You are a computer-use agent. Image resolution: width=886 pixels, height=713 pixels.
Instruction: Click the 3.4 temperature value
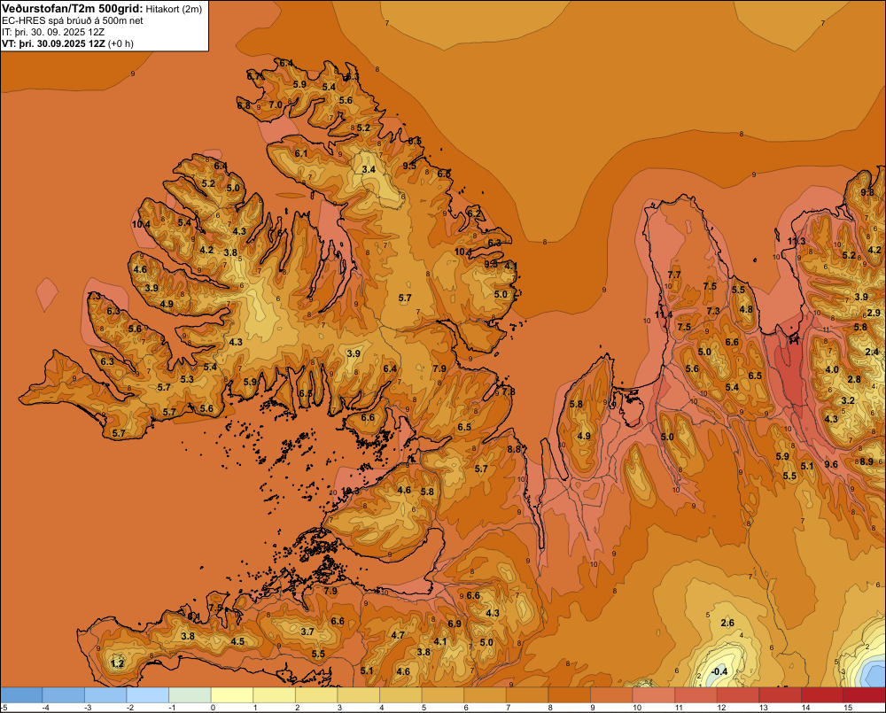[x=369, y=169]
